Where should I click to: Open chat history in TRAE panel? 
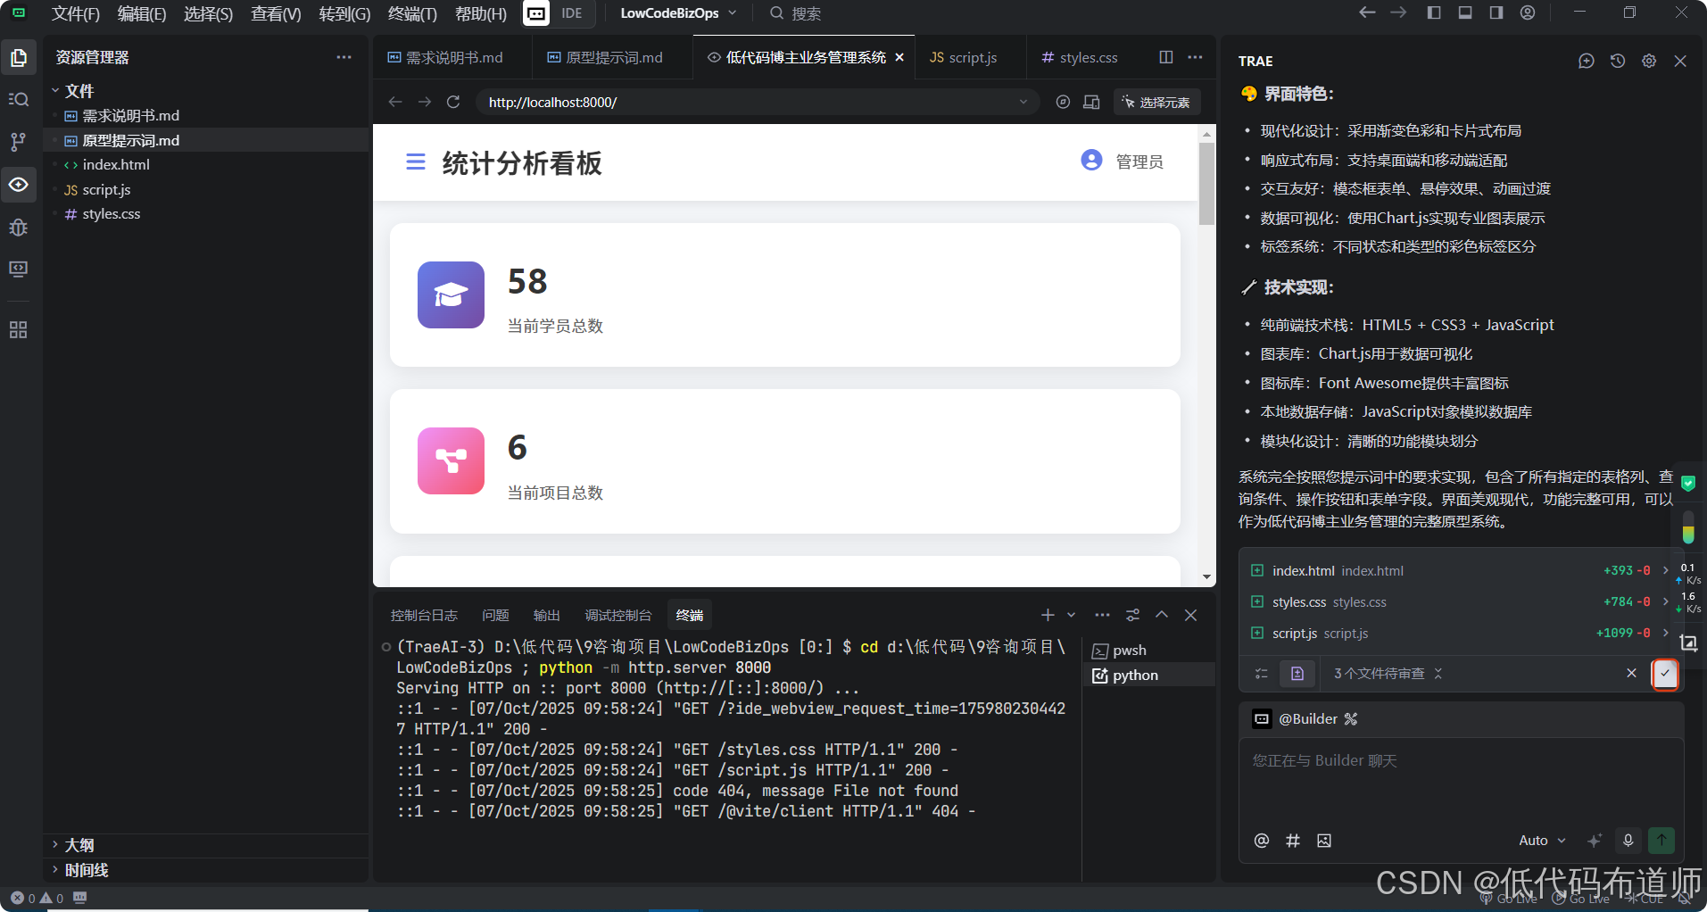point(1618,61)
